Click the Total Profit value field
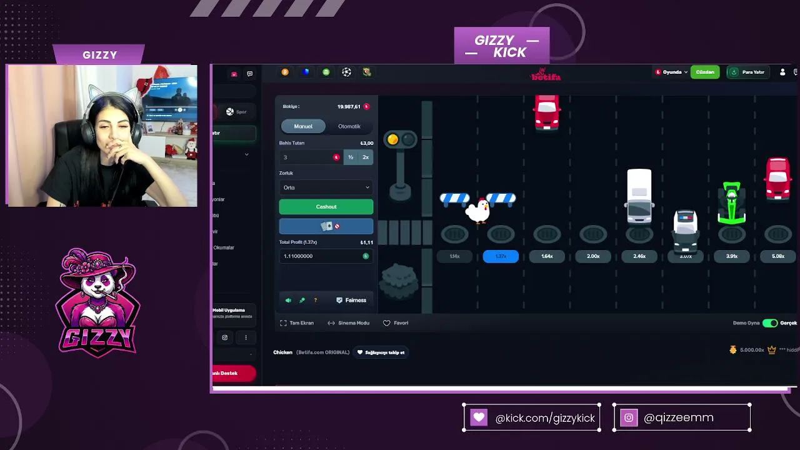Image resolution: width=800 pixels, height=450 pixels. [326, 256]
